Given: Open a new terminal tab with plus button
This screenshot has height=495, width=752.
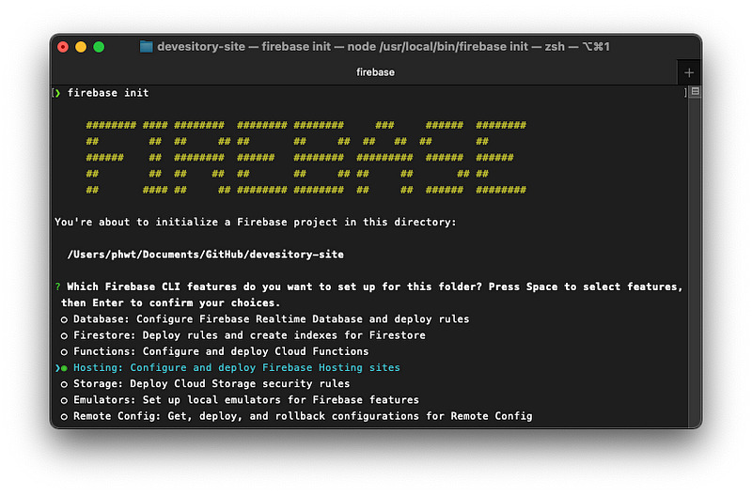Looking at the screenshot, I should (x=689, y=72).
